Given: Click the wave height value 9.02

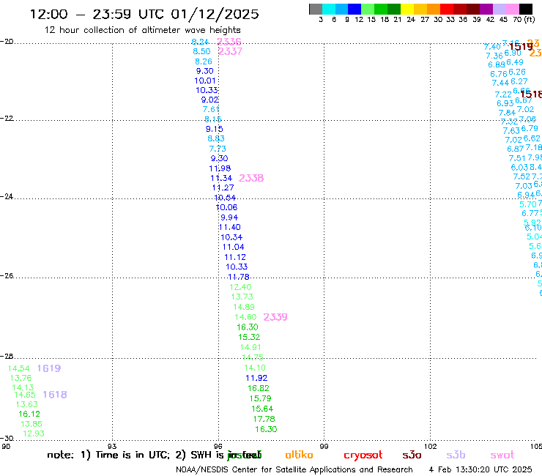Looking at the screenshot, I should tap(209, 100).
